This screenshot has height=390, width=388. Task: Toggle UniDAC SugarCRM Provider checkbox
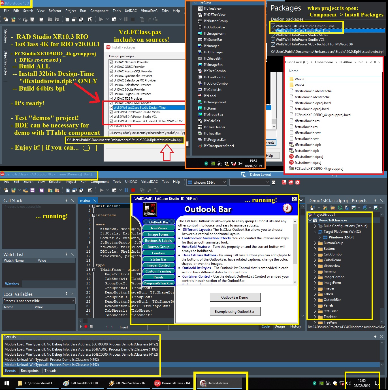coord(111,94)
